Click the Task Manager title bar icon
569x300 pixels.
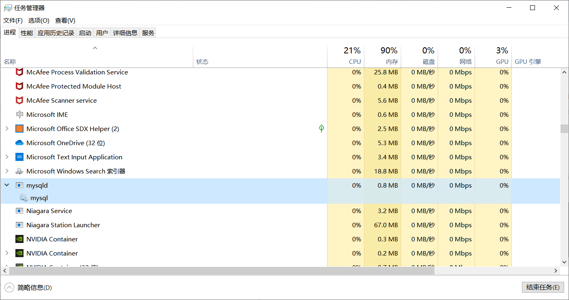tap(8, 8)
